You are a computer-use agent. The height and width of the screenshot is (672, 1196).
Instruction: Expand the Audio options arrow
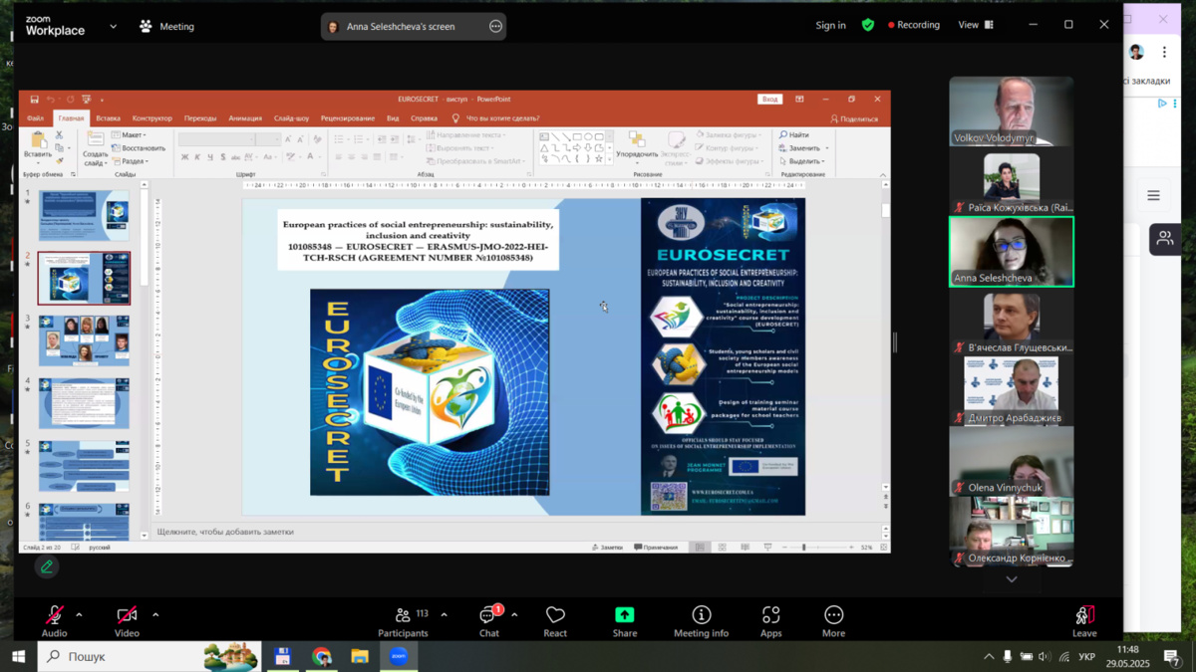tap(79, 615)
